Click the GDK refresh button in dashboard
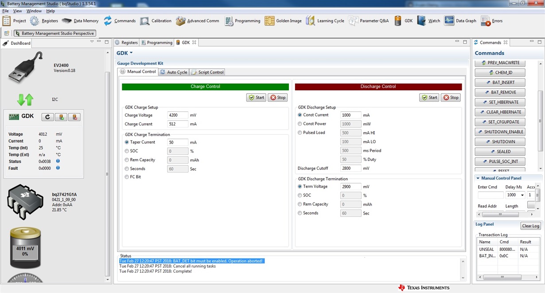This screenshot has height=293, width=545. (x=48, y=117)
